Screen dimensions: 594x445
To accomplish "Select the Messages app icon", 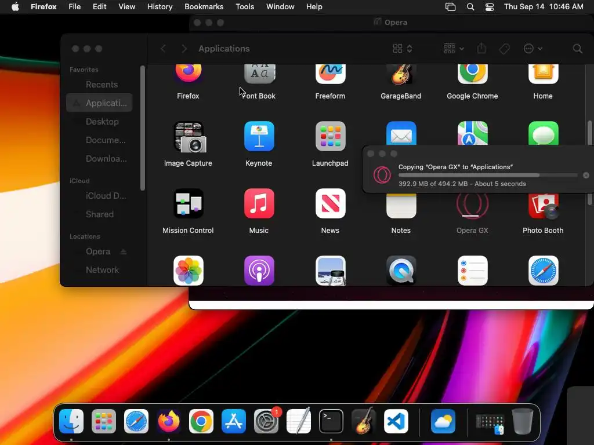I will point(543,133).
